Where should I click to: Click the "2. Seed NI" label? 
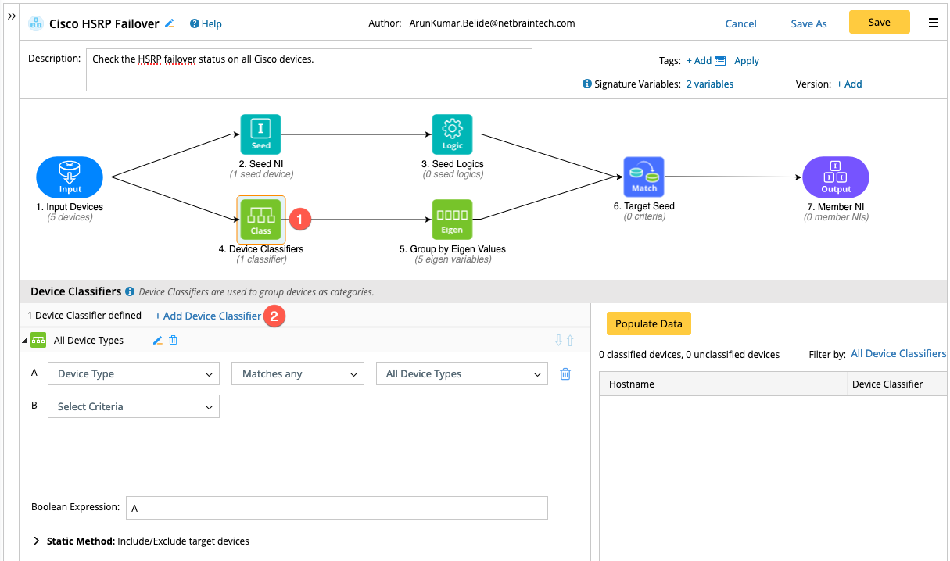pyautogui.click(x=261, y=164)
